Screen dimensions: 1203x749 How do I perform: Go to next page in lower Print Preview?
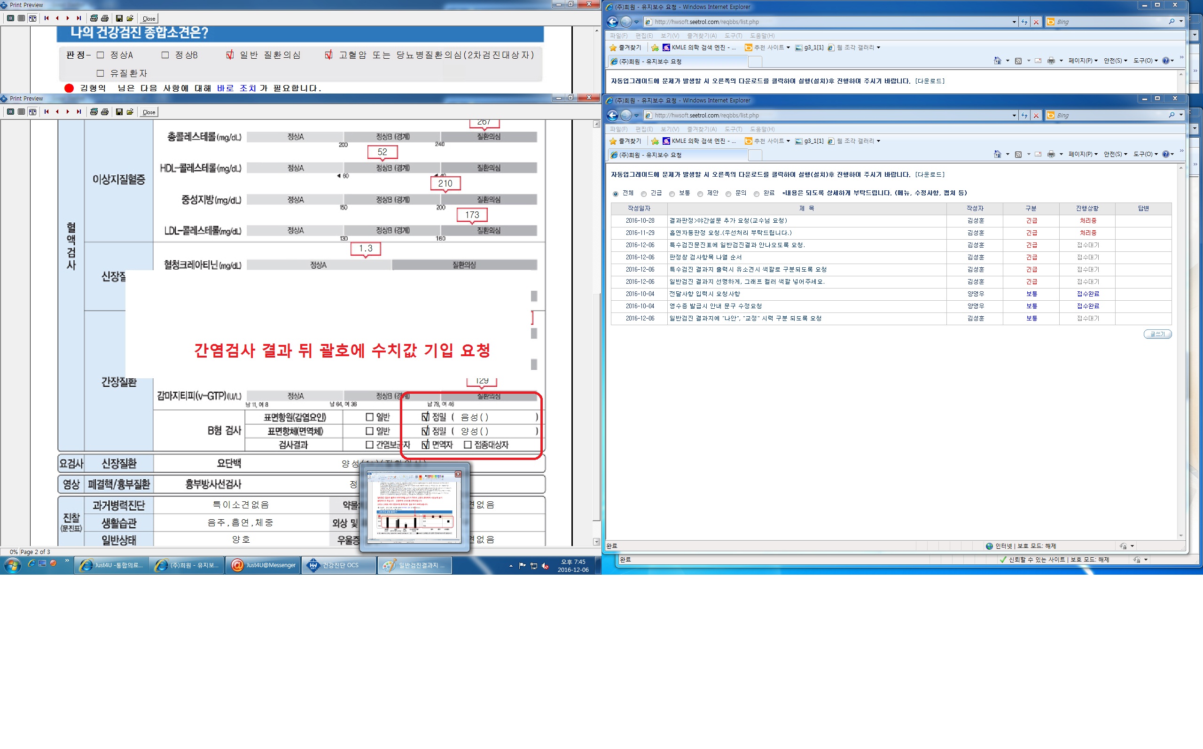coord(68,112)
